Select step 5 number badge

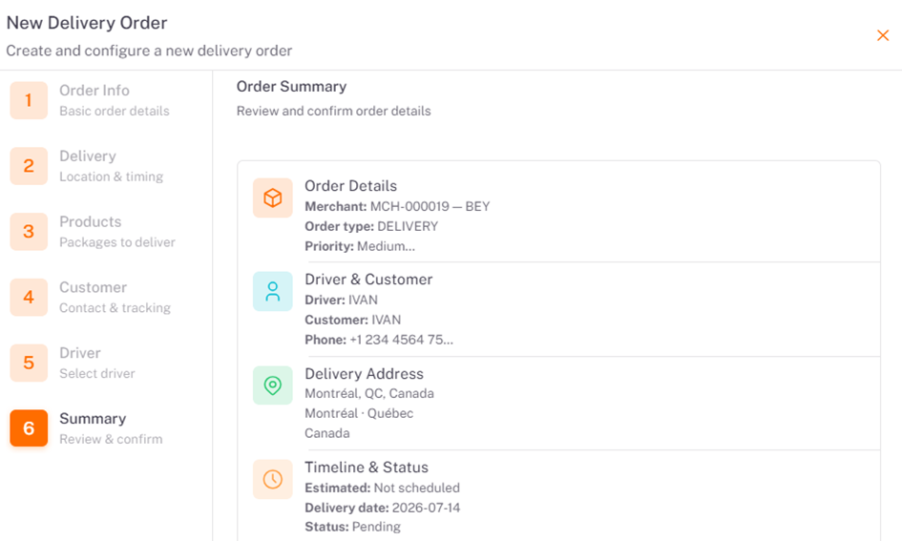29,363
